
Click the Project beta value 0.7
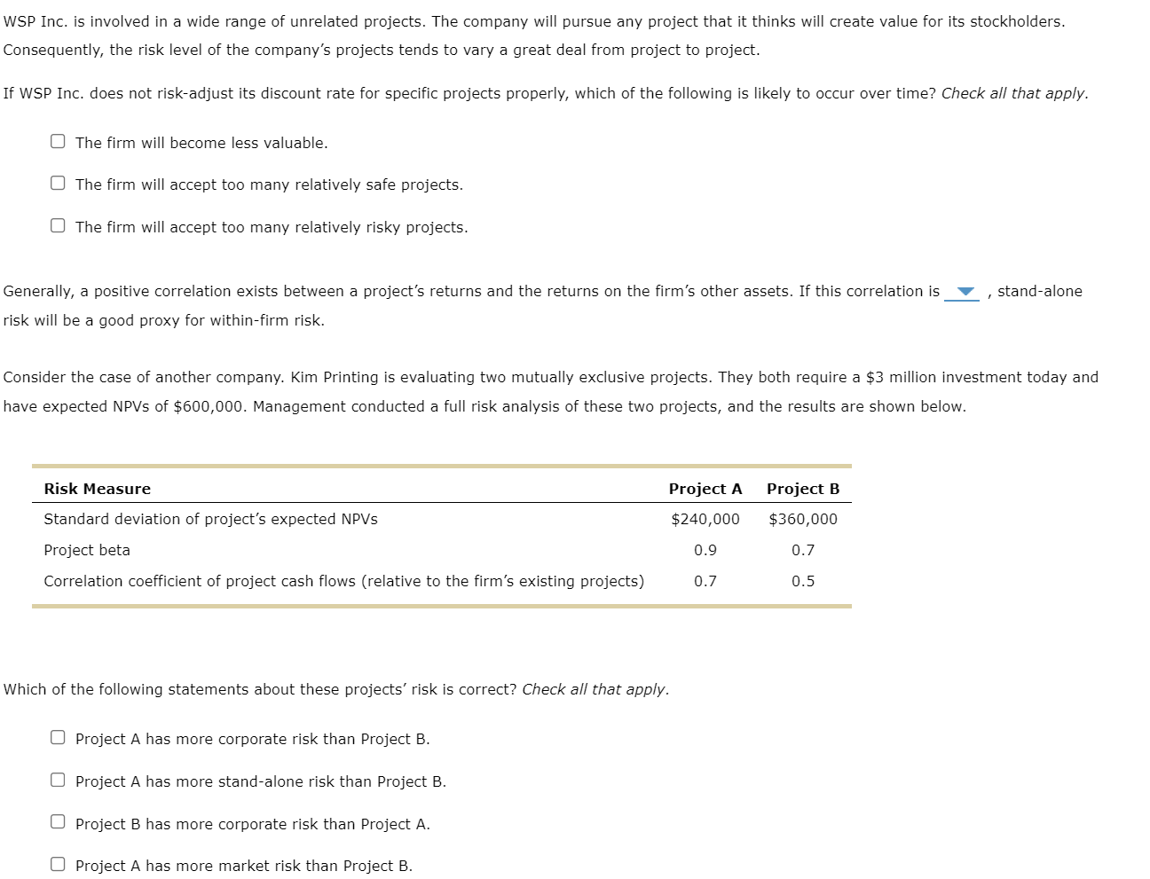803,550
